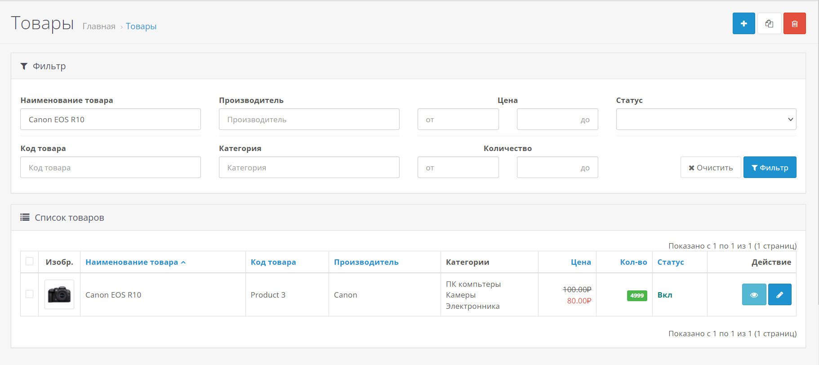Click the Canon EOS R10 camera thumbnail
The height and width of the screenshot is (365, 819).
coord(59,294)
